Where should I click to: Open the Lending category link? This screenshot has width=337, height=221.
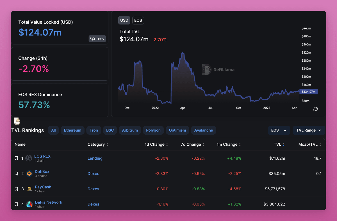coord(95,158)
